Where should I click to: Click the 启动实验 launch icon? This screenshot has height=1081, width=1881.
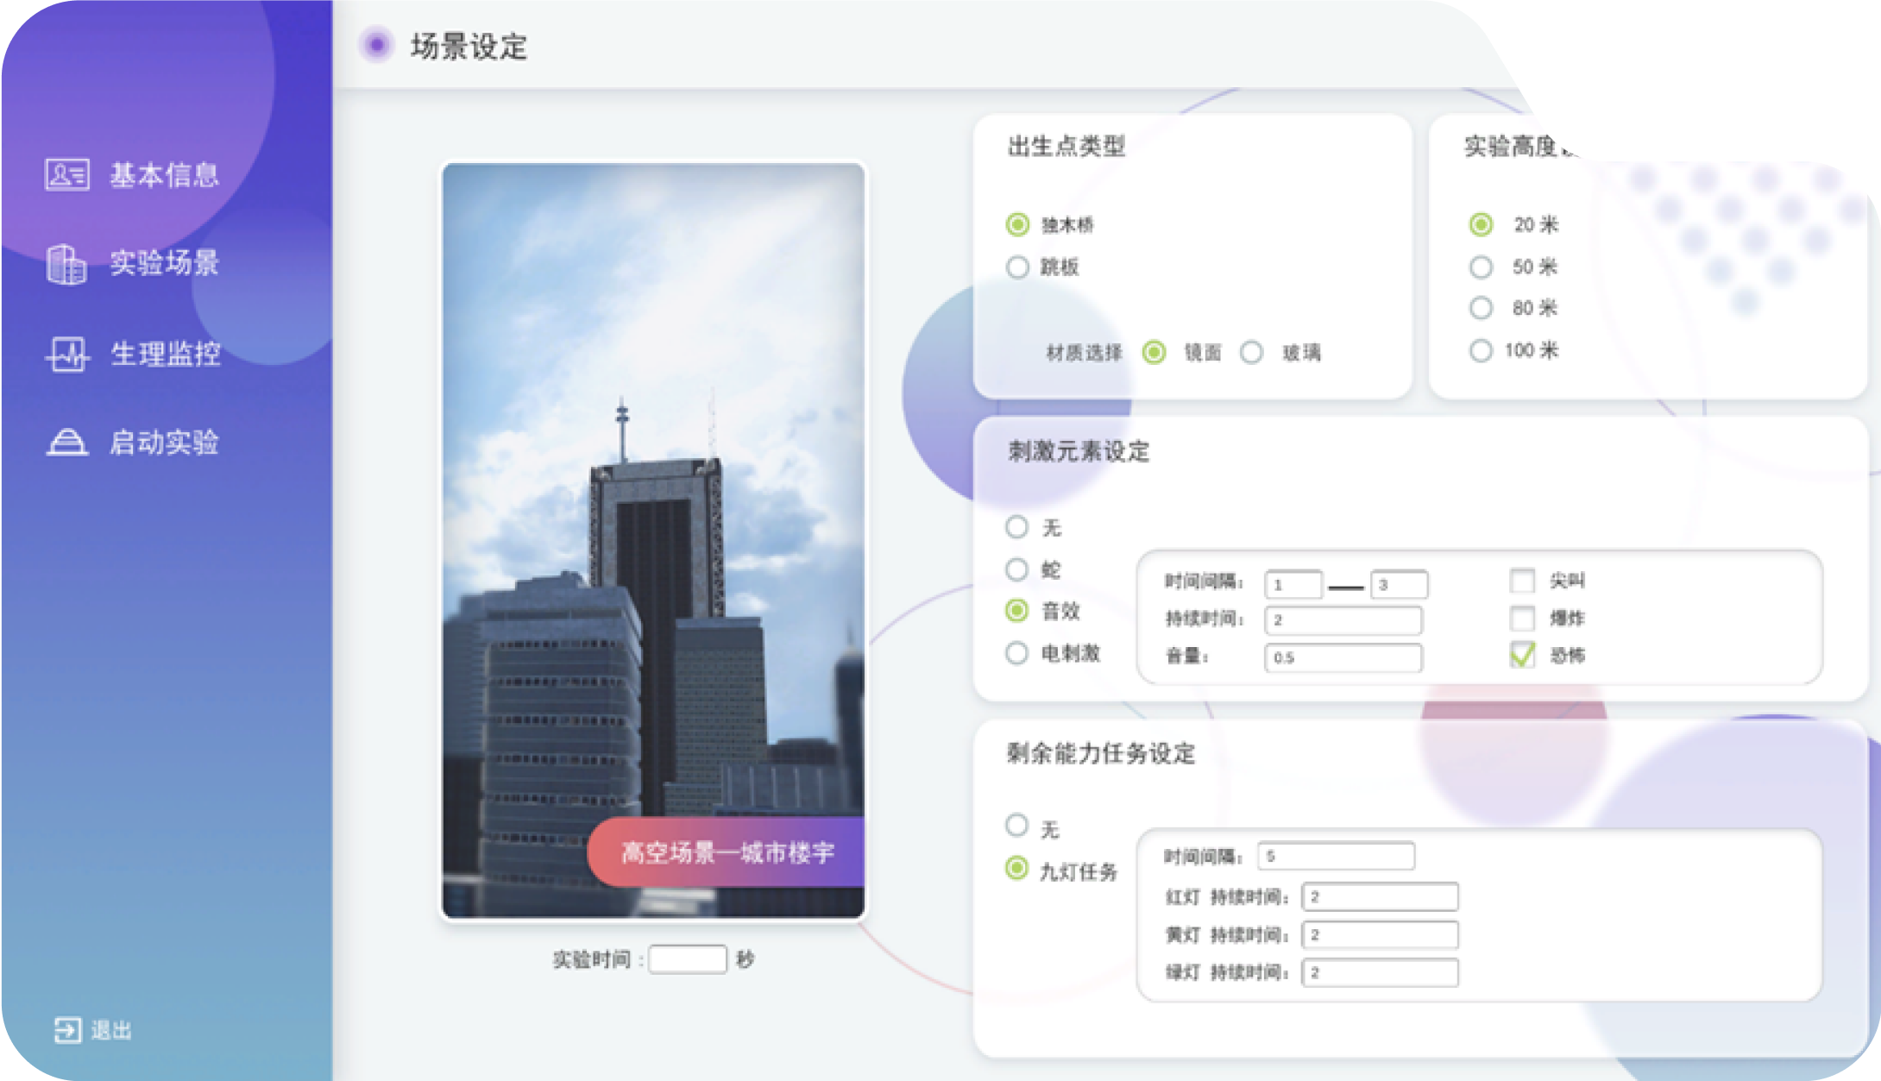click(66, 443)
